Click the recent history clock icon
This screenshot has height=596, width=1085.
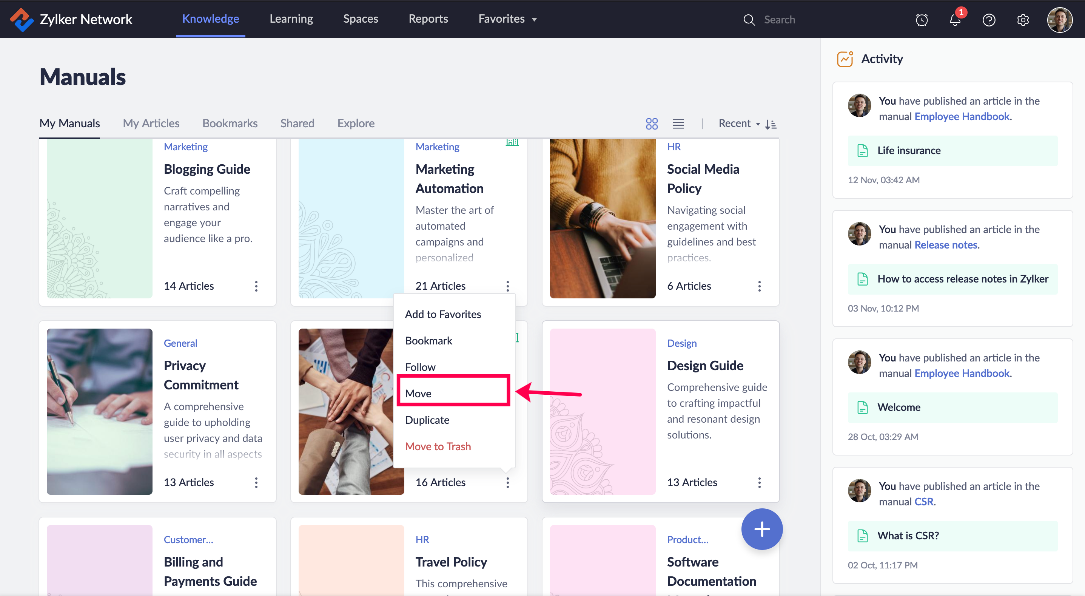pyautogui.click(x=922, y=20)
